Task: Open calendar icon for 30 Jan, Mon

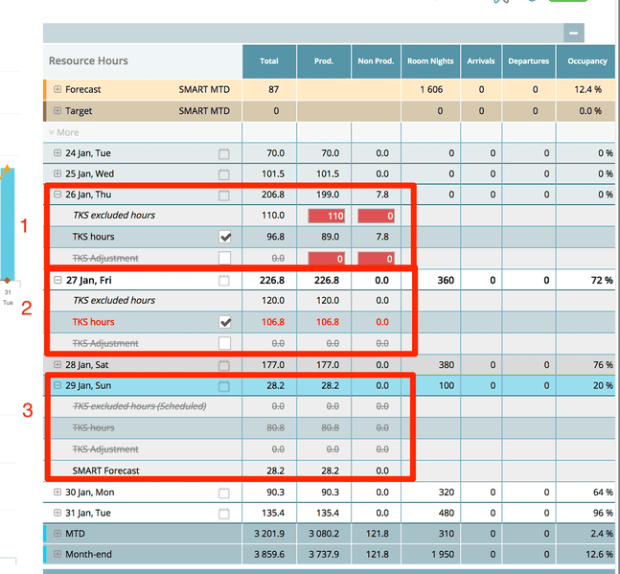Action: point(224,493)
